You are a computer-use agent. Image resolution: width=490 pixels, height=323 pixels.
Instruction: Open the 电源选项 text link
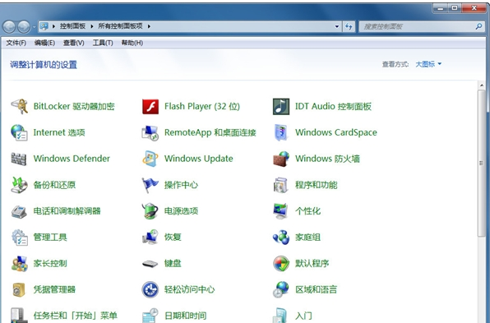(181, 211)
